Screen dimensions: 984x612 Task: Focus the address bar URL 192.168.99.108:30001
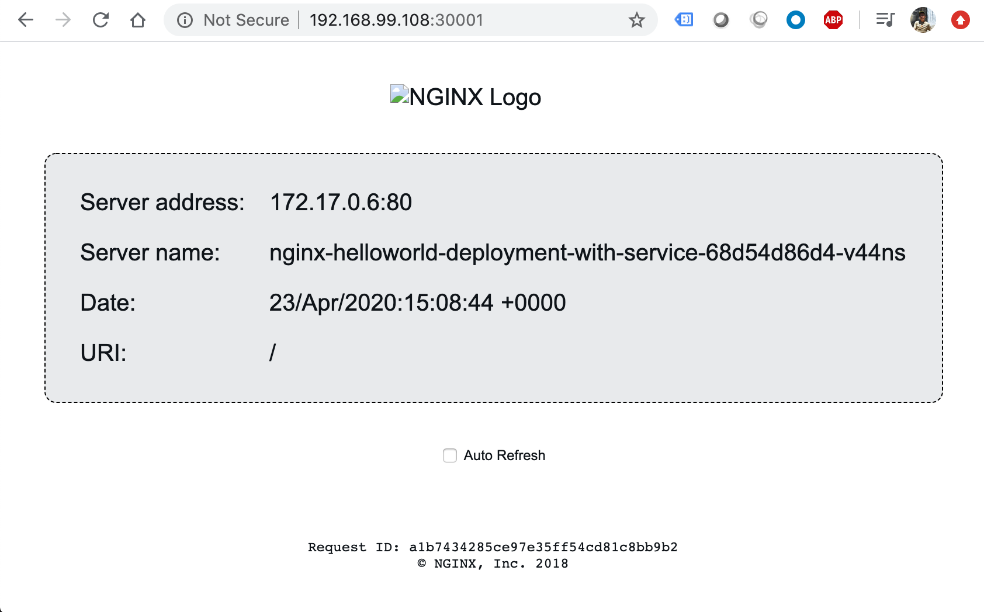(396, 20)
